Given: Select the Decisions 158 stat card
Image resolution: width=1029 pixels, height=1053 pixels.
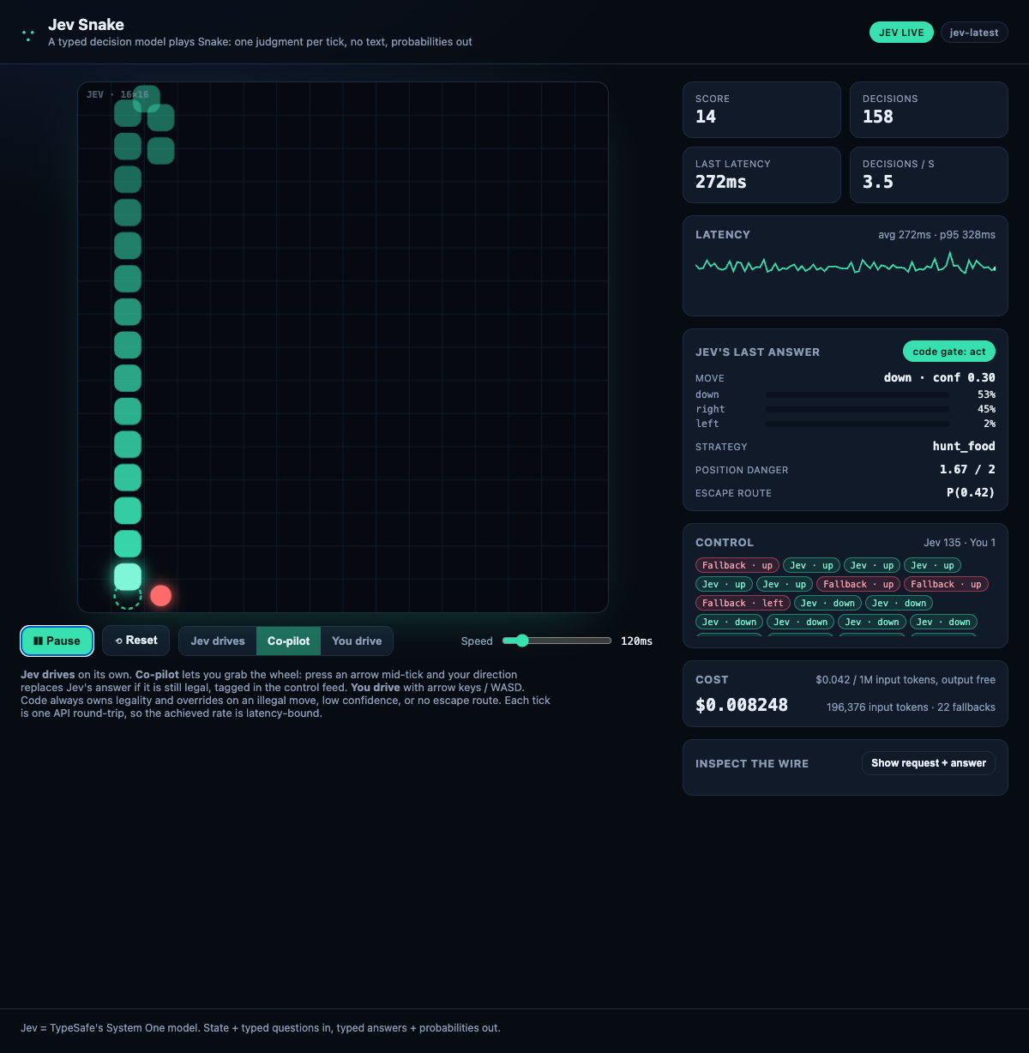Looking at the screenshot, I should tap(929, 110).
